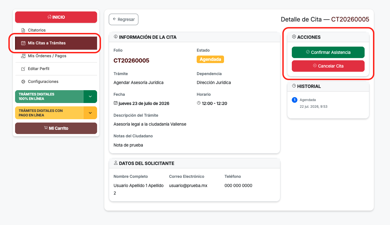390x225 pixels.
Task: Click the calendar icon beside Mis Citas a Trámites
Action: (x=23, y=43)
